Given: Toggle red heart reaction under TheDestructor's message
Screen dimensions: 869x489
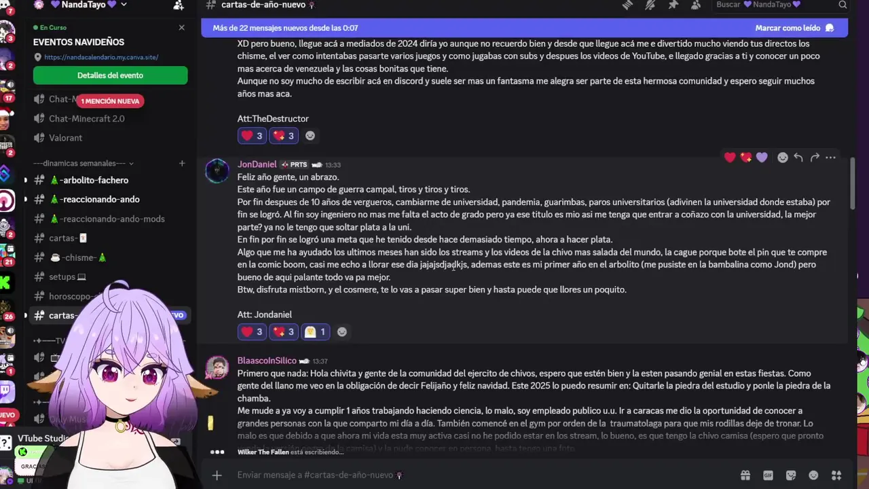Looking at the screenshot, I should (252, 136).
